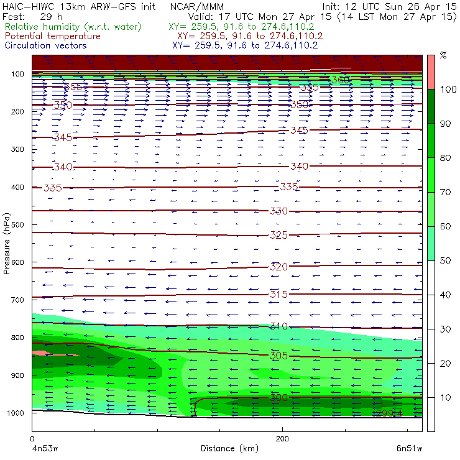Click the 'HAIC-HIWC 13km ARW-GFS init' title
The width and height of the screenshot is (460, 460).
click(x=79, y=6)
